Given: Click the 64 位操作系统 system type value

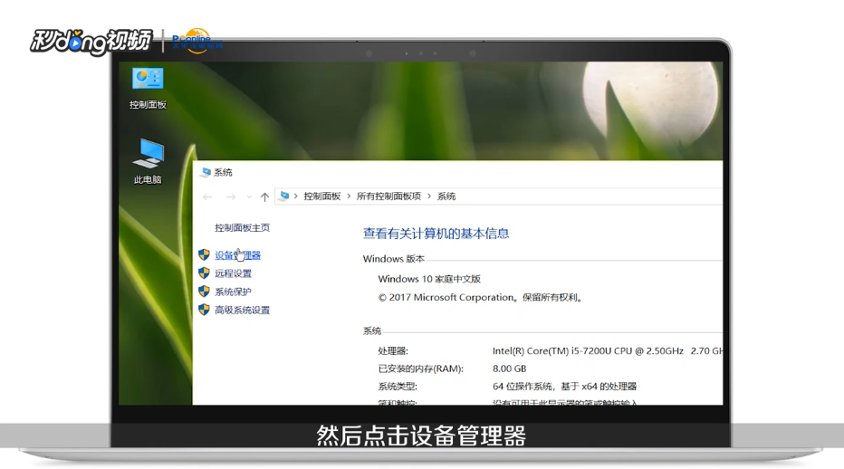Looking at the screenshot, I should click(564, 387).
